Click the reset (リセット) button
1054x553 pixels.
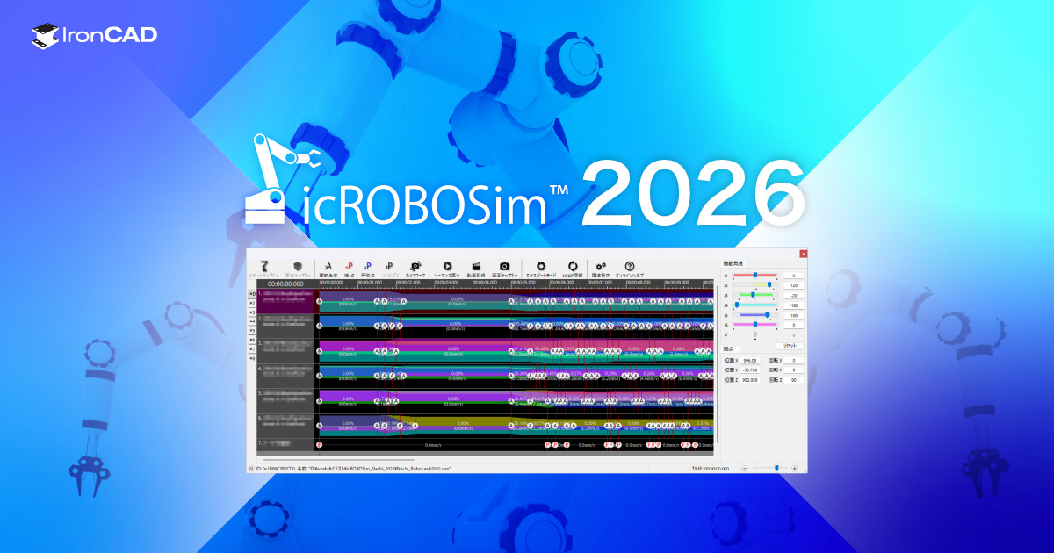[x=790, y=346]
